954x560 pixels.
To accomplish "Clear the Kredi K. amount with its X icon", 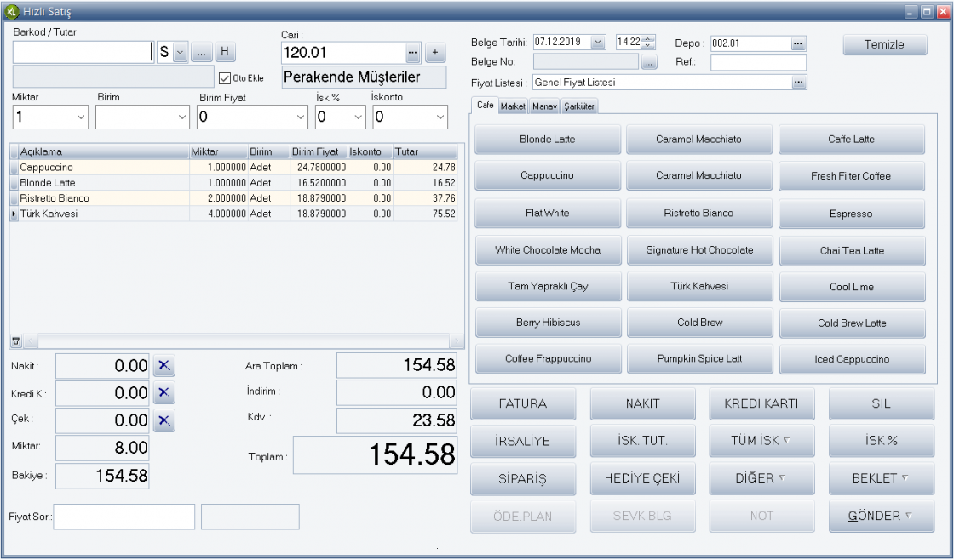I will [x=164, y=393].
